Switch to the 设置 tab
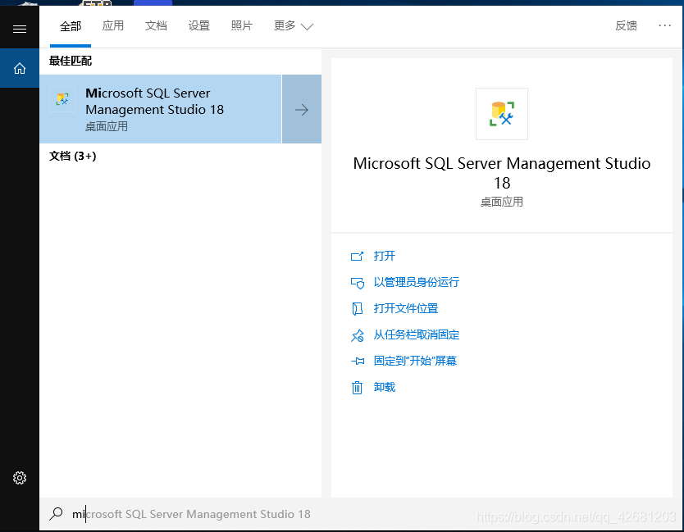This screenshot has width=684, height=532. pyautogui.click(x=199, y=26)
